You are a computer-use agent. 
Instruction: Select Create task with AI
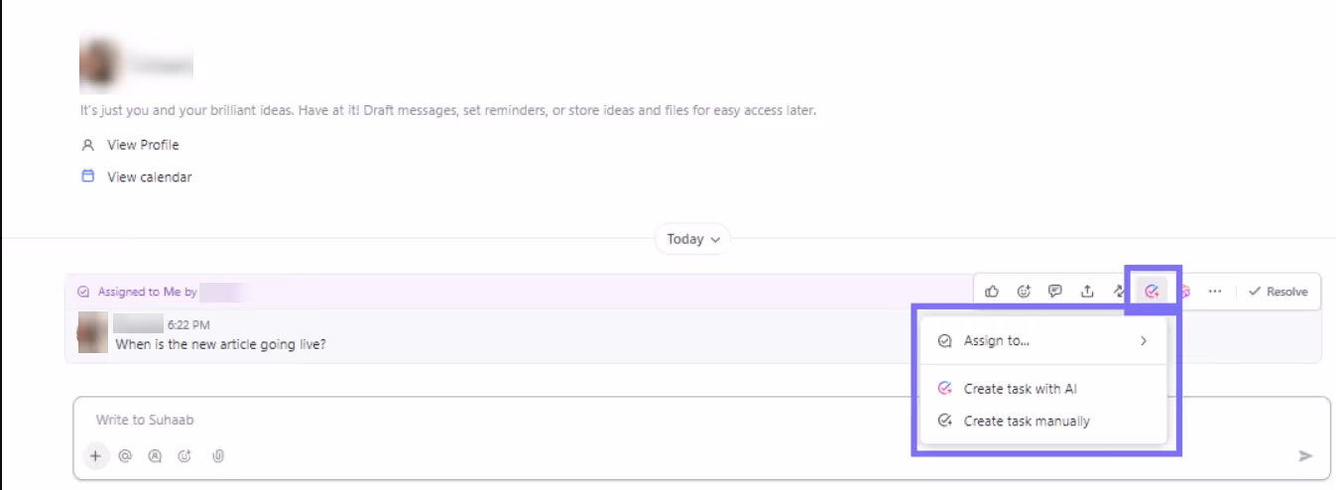tap(1020, 389)
